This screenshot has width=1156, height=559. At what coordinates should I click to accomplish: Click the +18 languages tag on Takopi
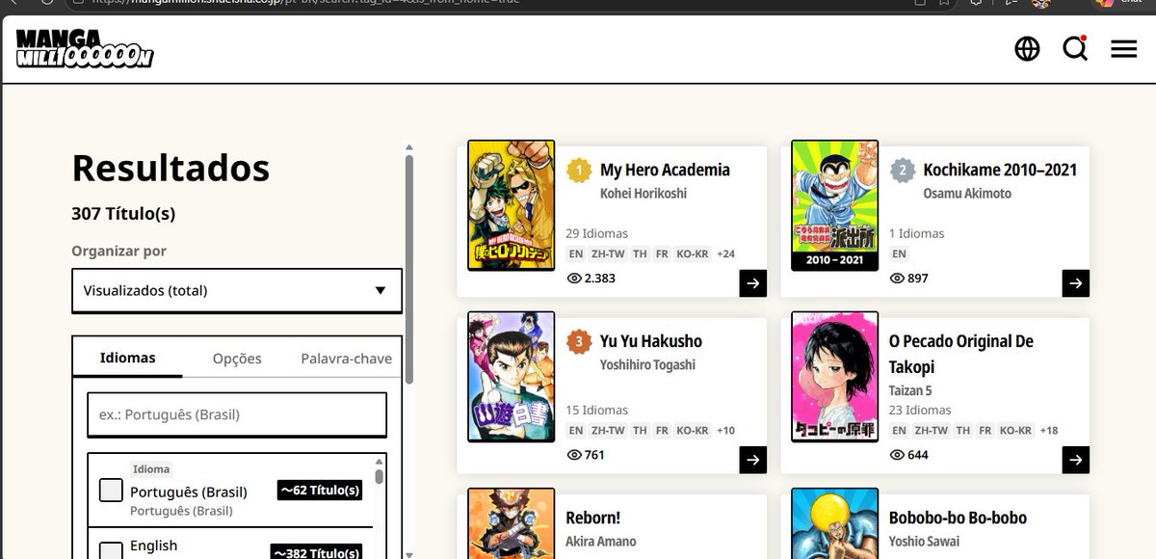[x=1049, y=431]
